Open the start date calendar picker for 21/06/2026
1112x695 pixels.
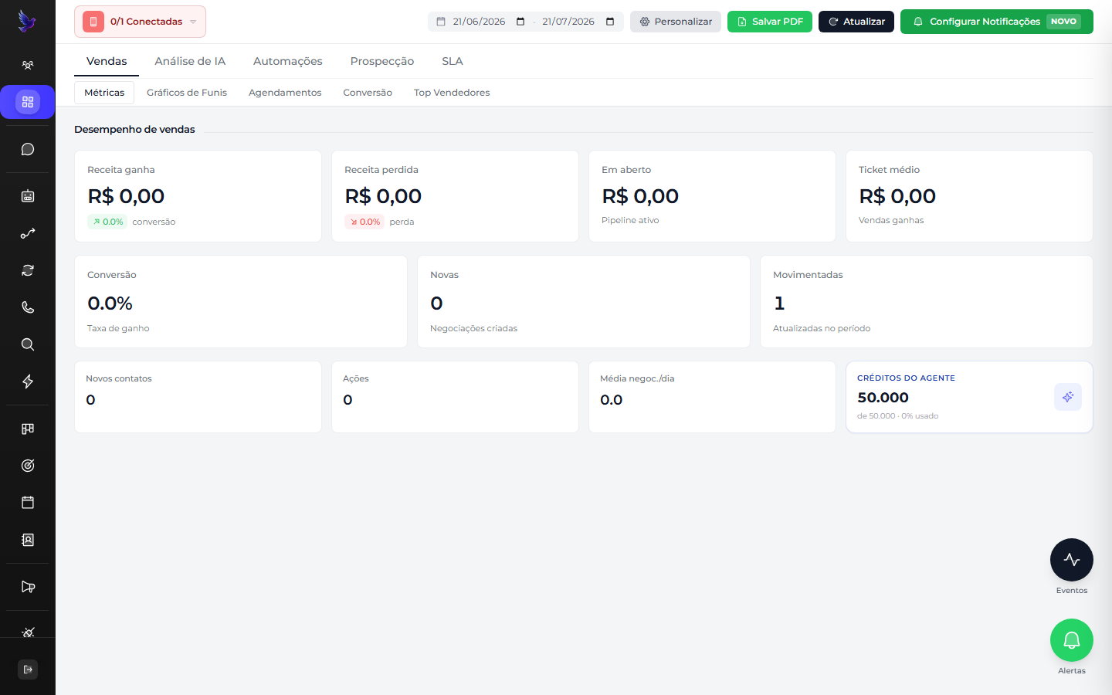pyautogui.click(x=520, y=22)
